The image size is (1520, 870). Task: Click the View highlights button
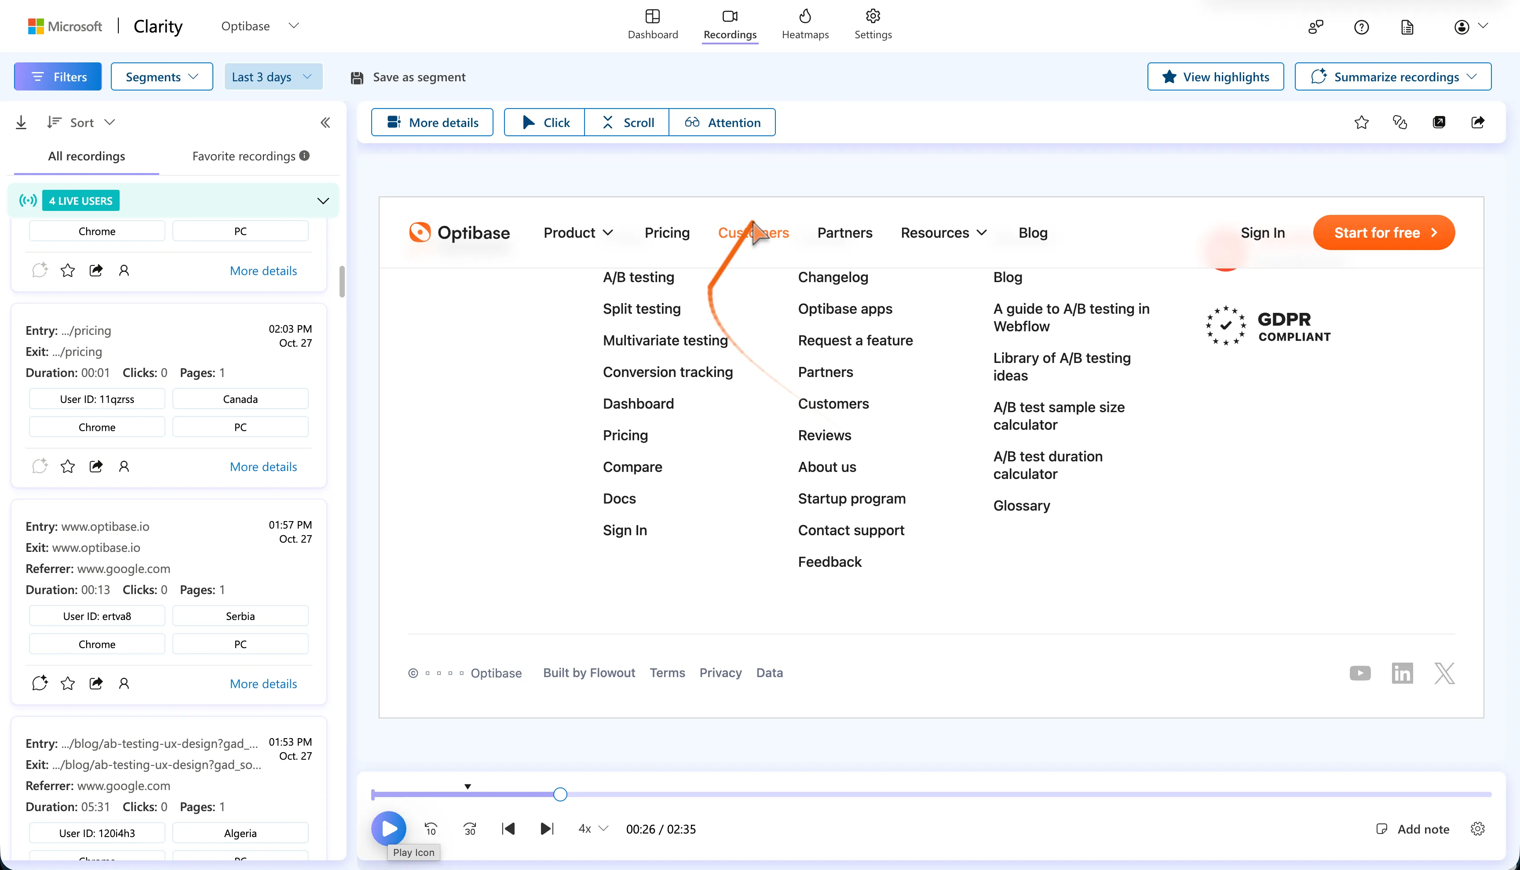(x=1215, y=77)
